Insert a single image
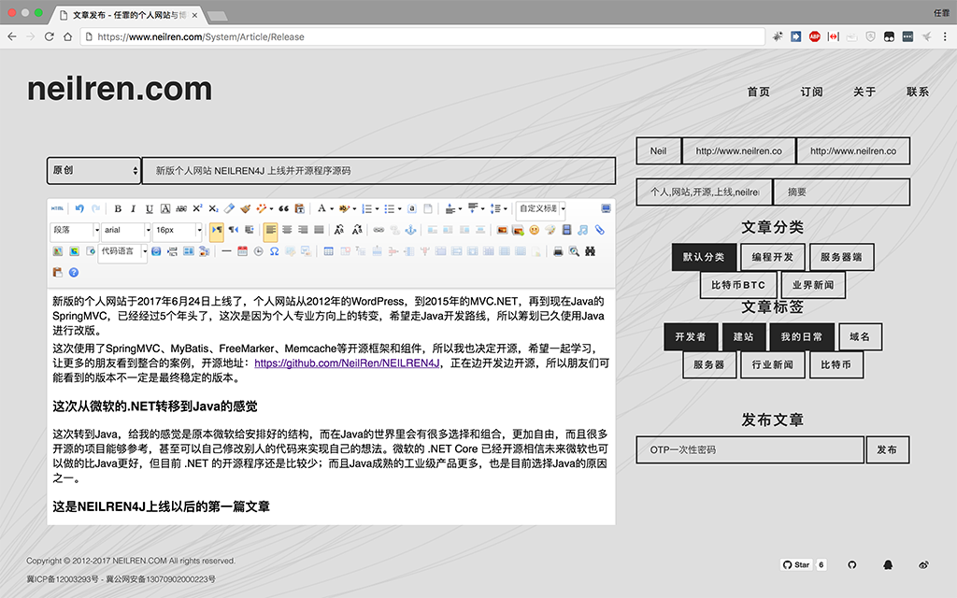Viewport: 957px width, 598px height. (502, 230)
